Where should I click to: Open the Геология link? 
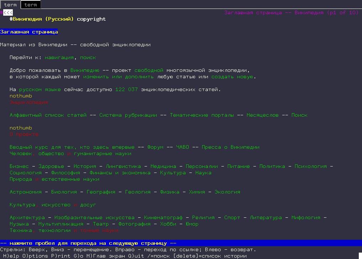click(138, 192)
